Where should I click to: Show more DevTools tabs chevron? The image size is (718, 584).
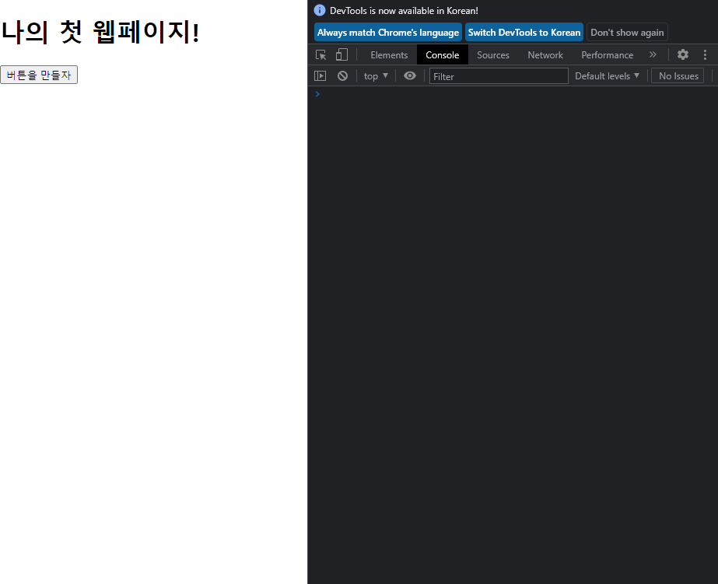point(653,54)
